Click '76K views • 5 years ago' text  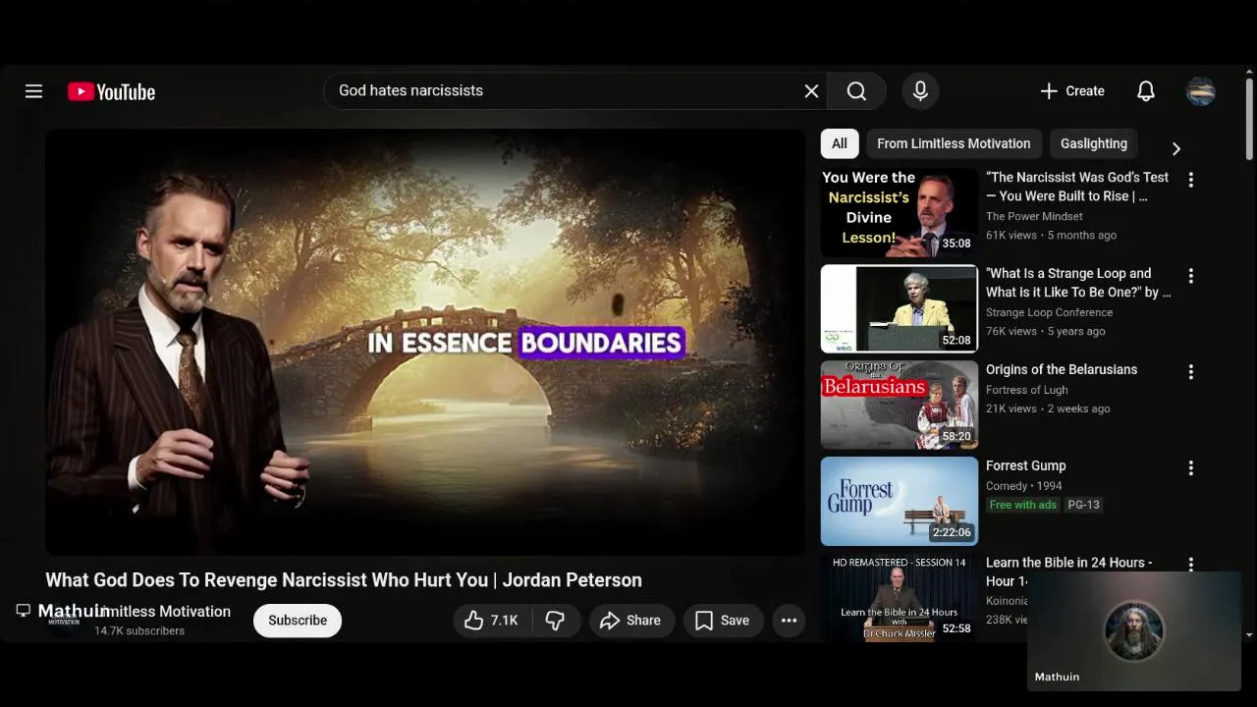coord(1046,332)
